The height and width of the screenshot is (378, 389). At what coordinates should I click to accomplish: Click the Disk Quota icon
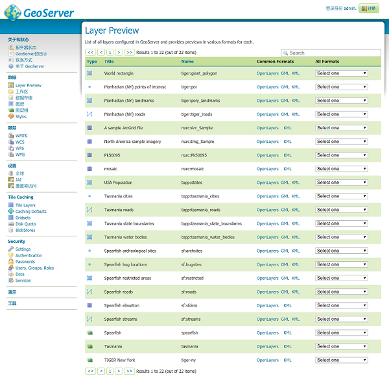[x=10, y=223]
